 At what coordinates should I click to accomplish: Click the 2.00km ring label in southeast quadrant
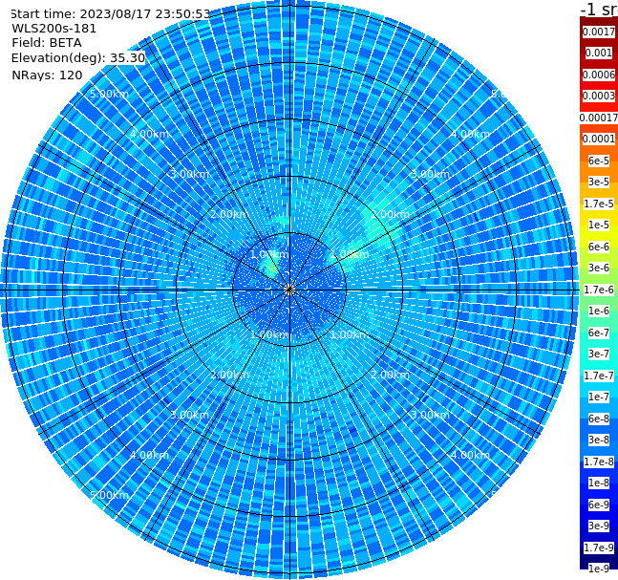(x=391, y=375)
